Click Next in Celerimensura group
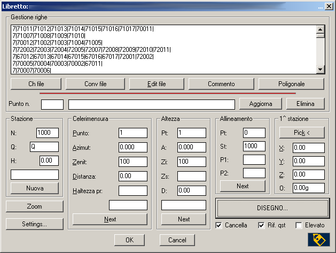Screen dimensions: 336x253 (x=110, y=219)
